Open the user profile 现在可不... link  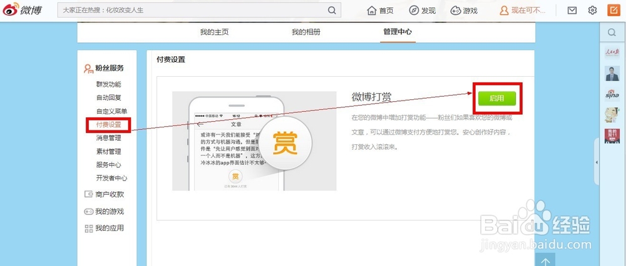(x=523, y=11)
